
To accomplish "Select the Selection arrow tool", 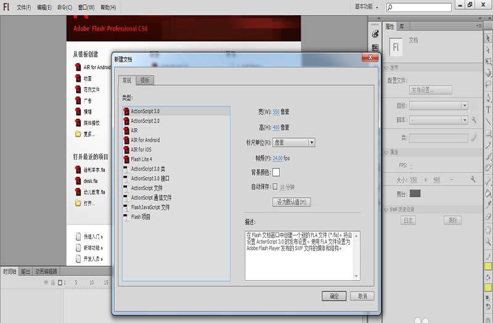I will 488,38.
